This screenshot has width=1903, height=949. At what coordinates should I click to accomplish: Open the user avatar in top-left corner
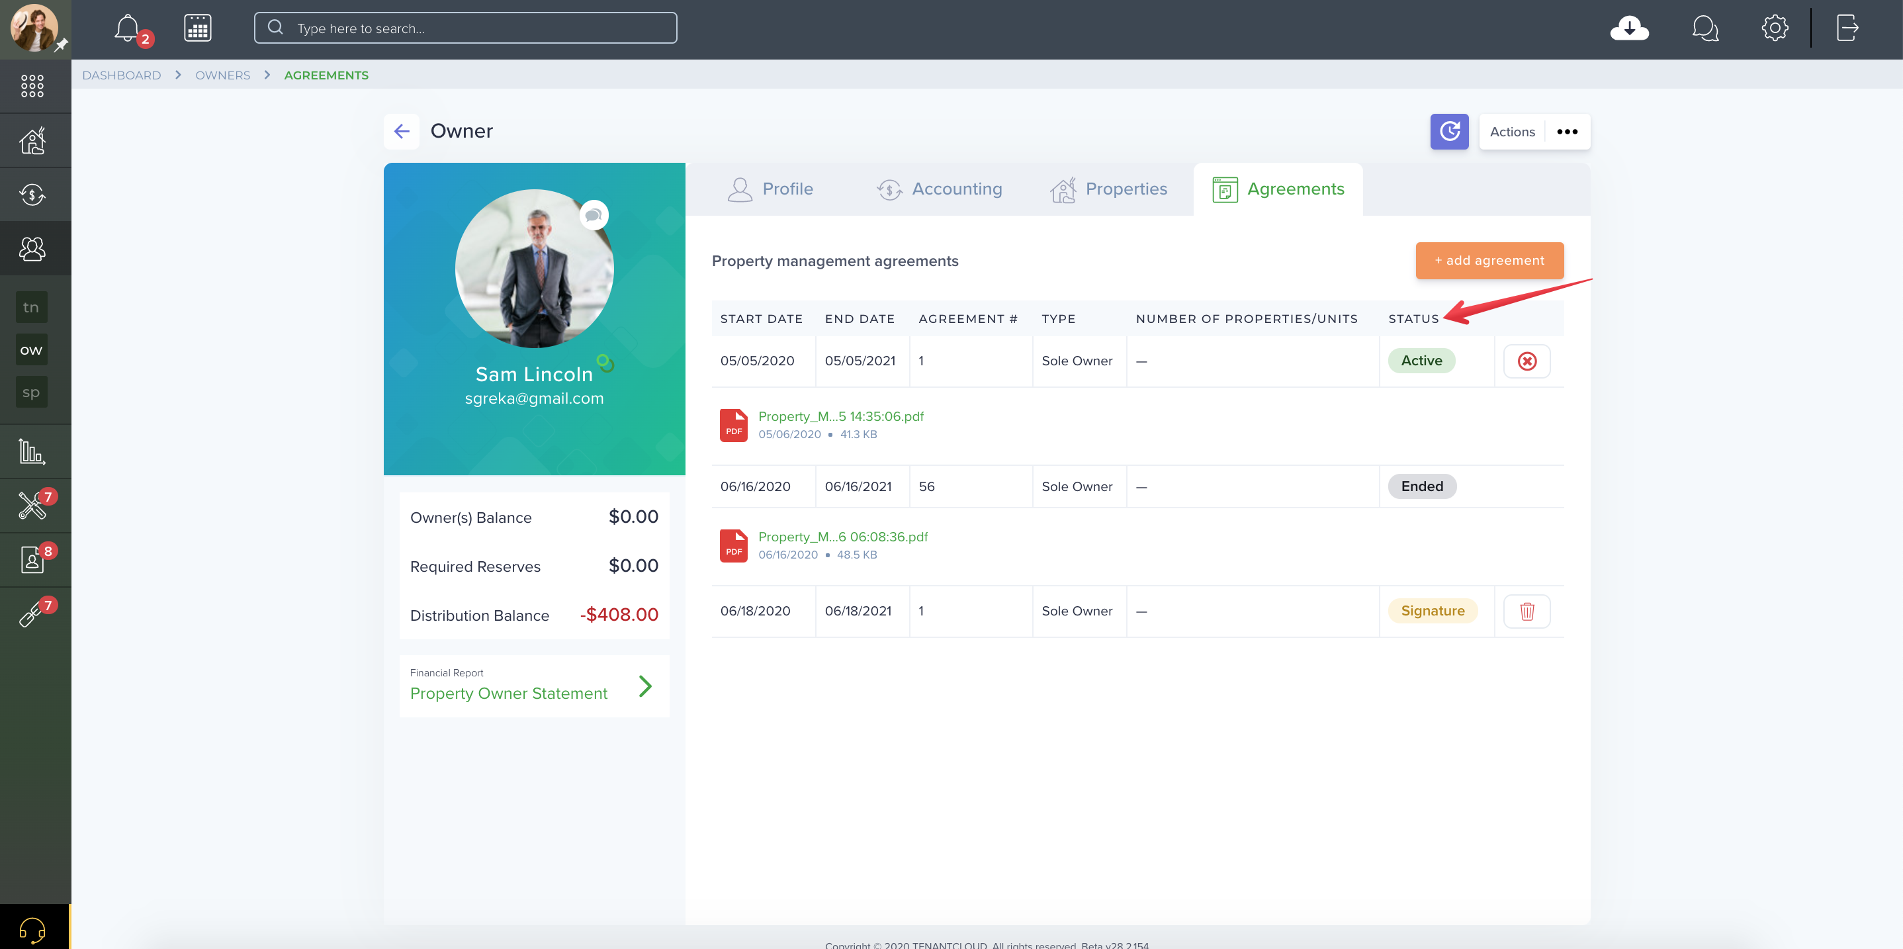34,27
